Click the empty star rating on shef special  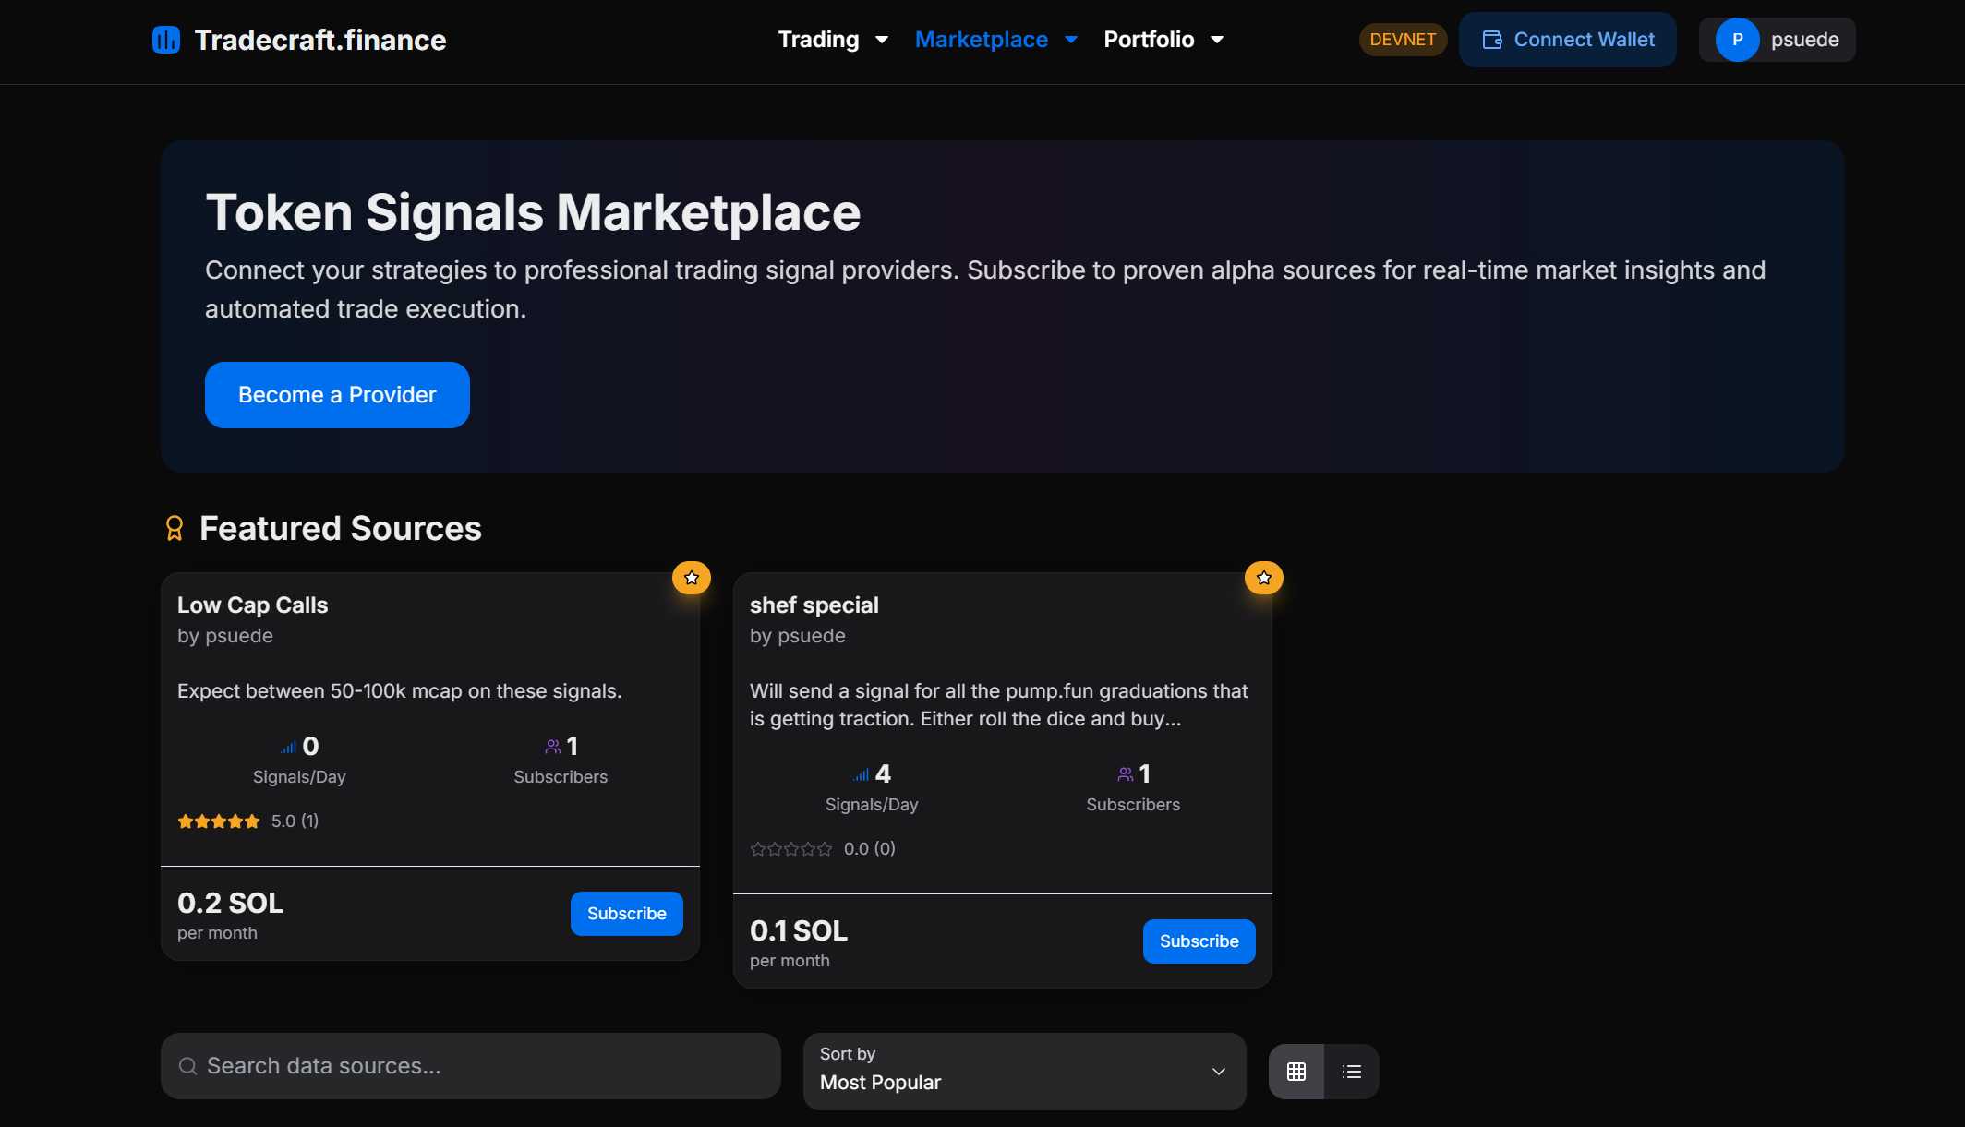tap(791, 849)
